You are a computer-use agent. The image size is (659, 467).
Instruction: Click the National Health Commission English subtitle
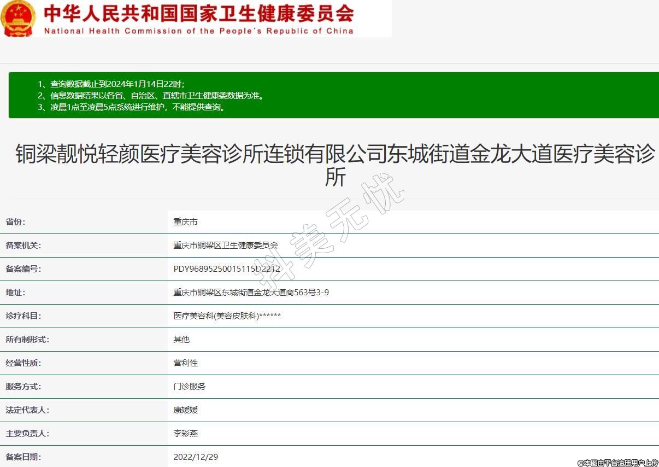[198, 31]
